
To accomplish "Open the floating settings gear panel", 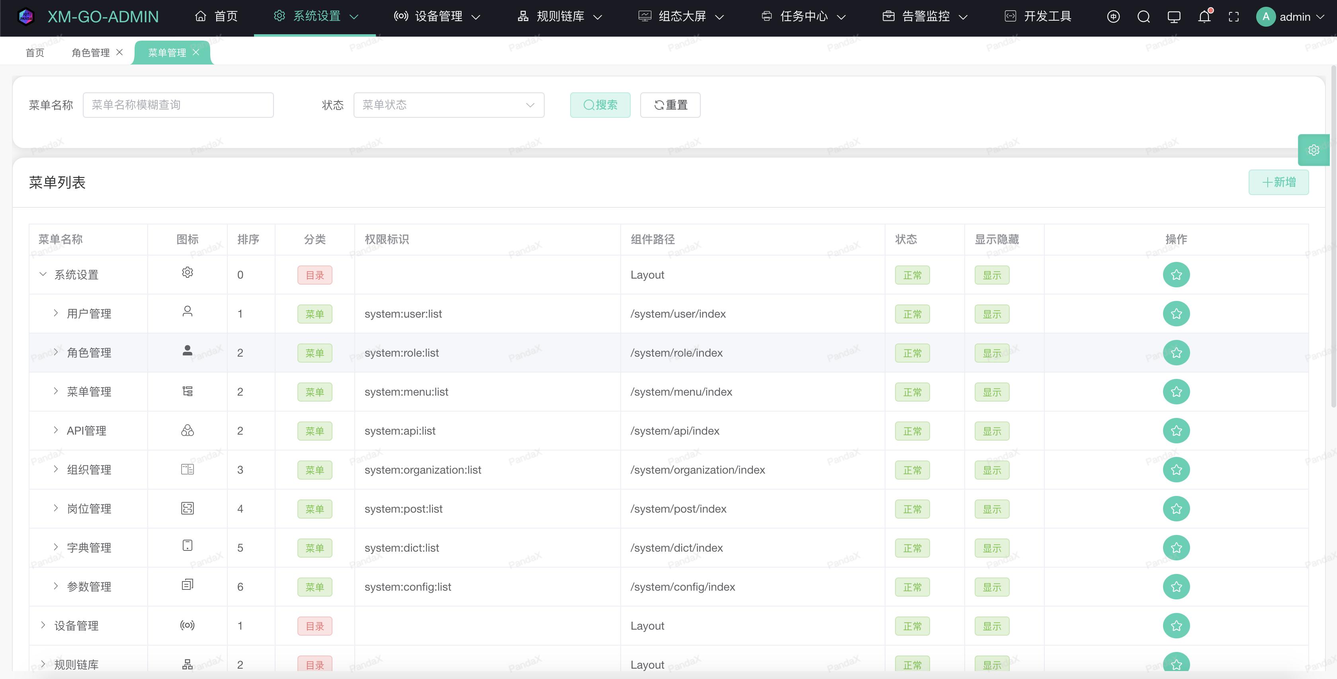I will coord(1314,150).
